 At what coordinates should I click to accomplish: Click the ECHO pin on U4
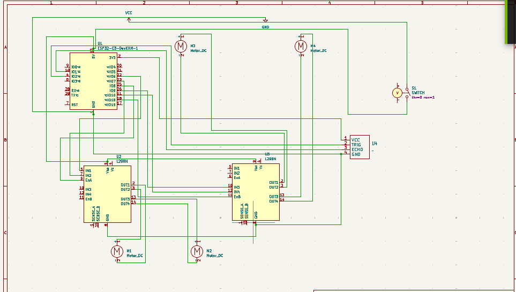point(356,149)
